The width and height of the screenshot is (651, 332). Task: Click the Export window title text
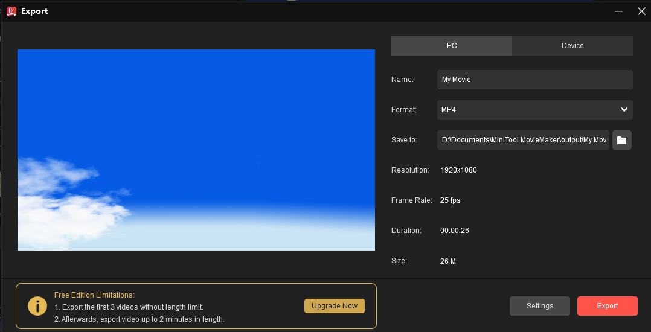(34, 11)
